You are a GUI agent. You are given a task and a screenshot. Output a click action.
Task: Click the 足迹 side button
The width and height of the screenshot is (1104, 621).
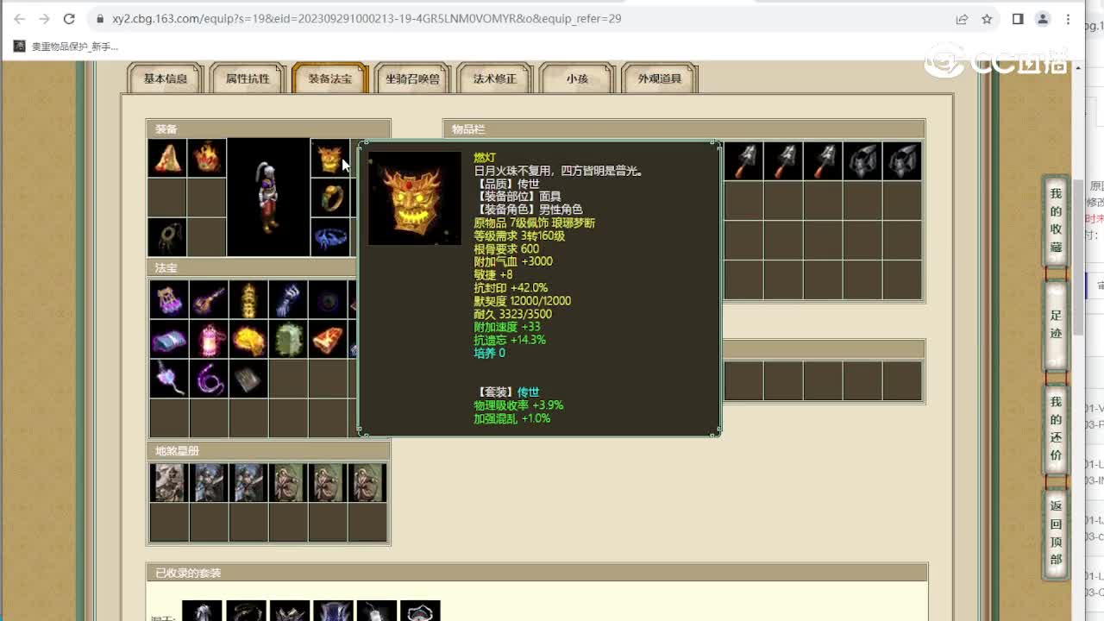tap(1057, 324)
